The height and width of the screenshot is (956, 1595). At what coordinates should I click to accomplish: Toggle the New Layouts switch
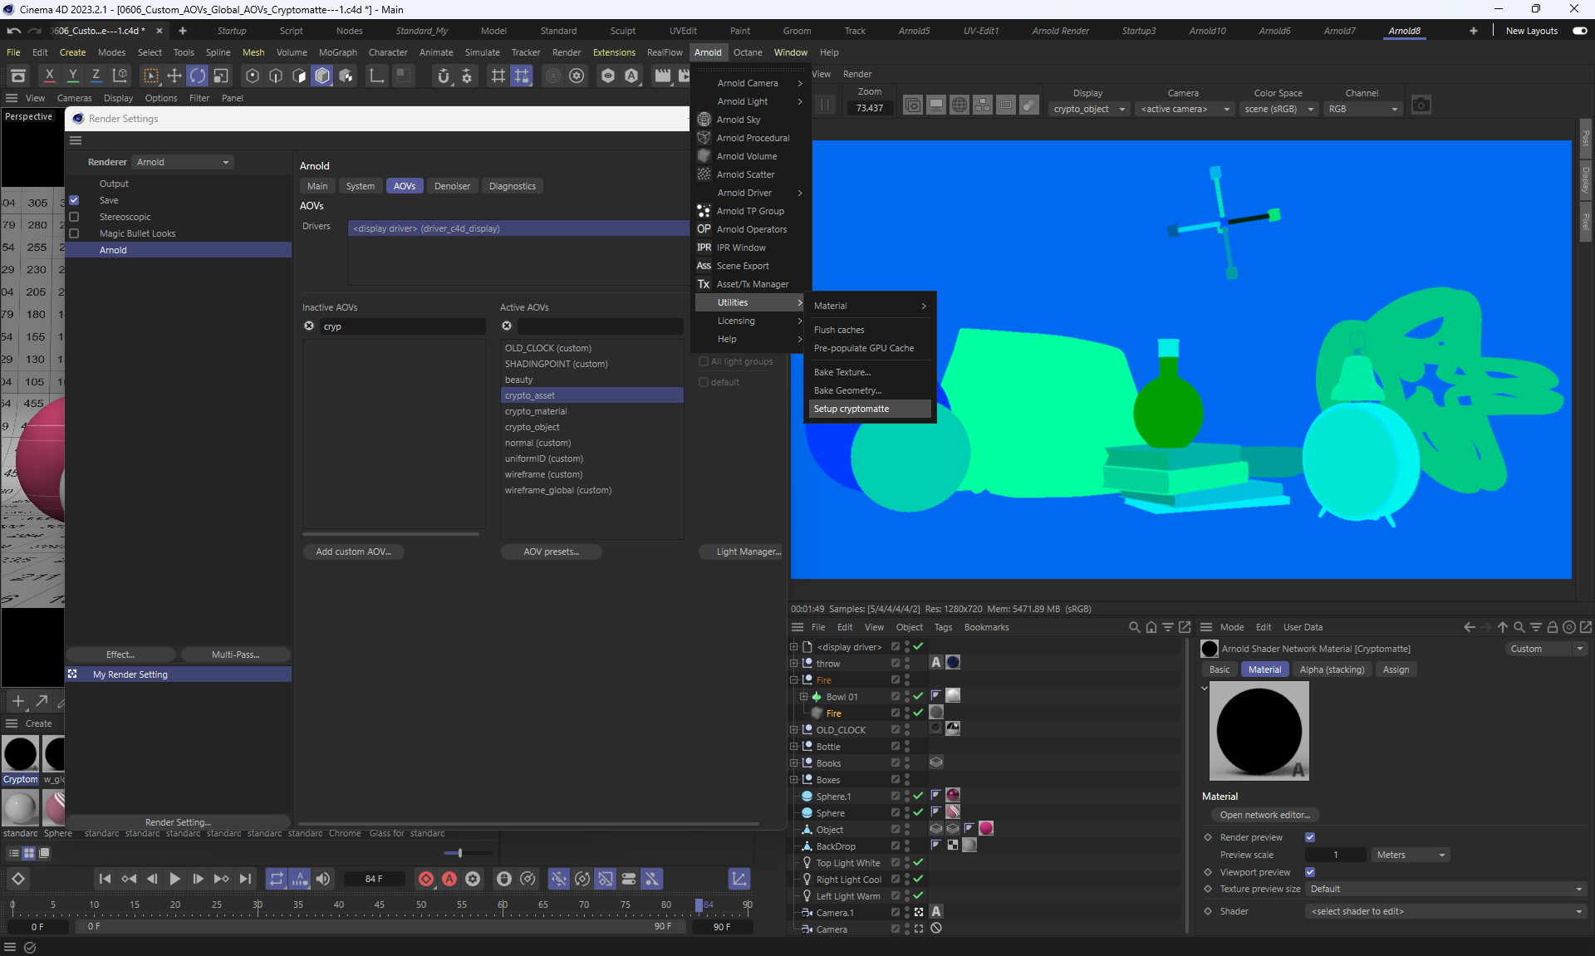click(1579, 31)
